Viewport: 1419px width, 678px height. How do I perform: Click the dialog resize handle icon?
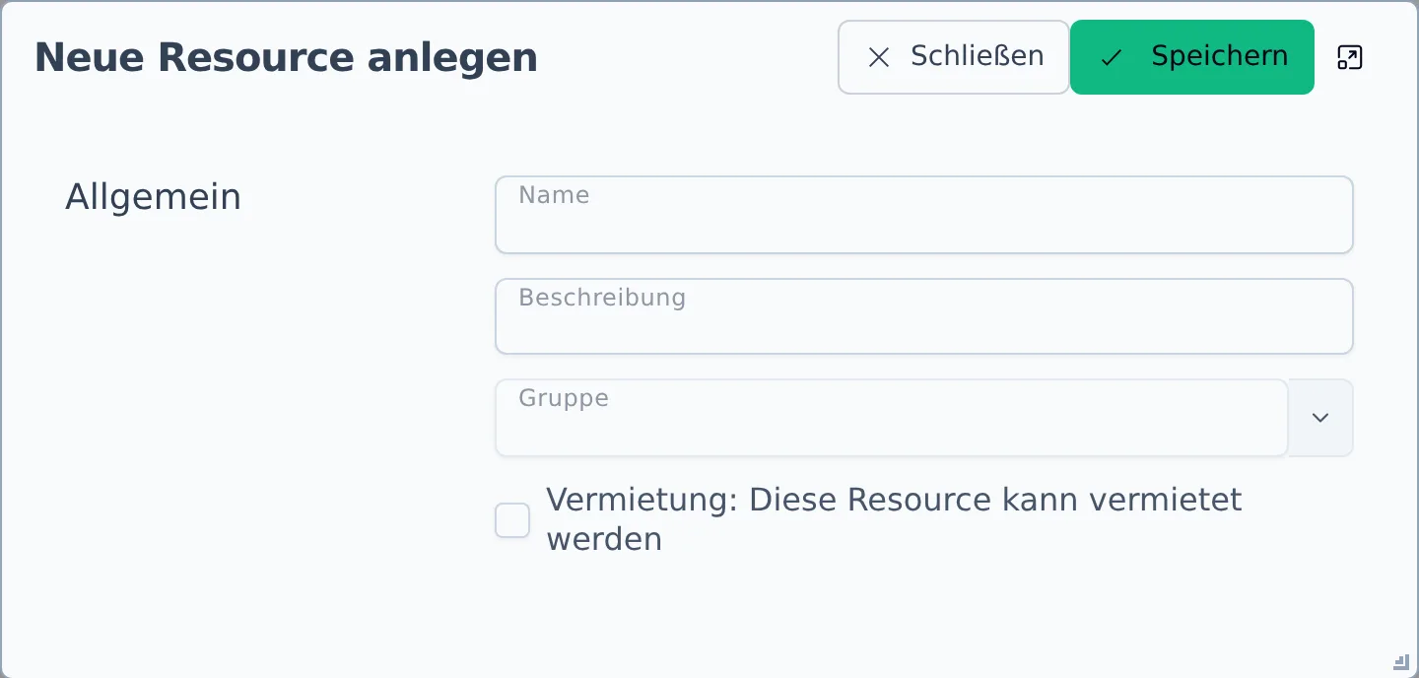click(x=1401, y=661)
